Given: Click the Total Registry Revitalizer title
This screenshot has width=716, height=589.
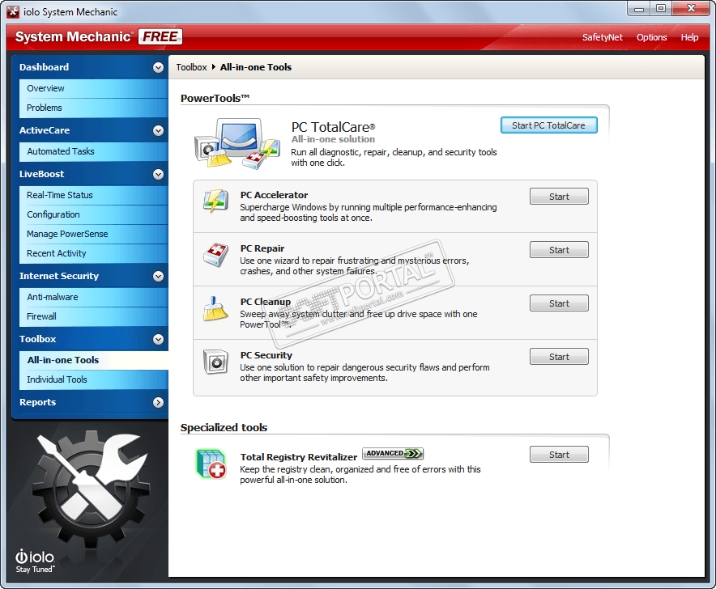Looking at the screenshot, I should point(299,457).
